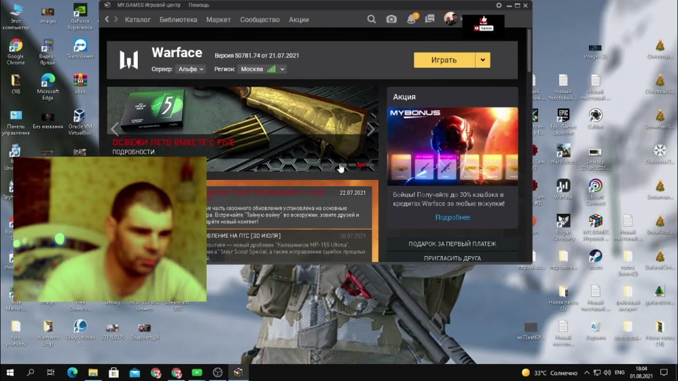The width and height of the screenshot is (678, 381).
Task: Show previous banner slide
Action: [x=114, y=129]
